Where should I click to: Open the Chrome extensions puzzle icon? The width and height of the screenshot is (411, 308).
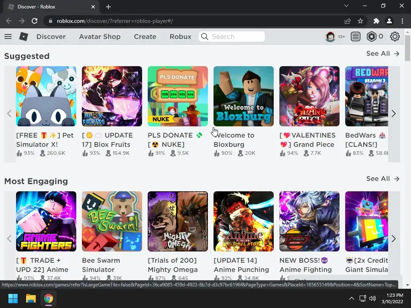(x=376, y=21)
